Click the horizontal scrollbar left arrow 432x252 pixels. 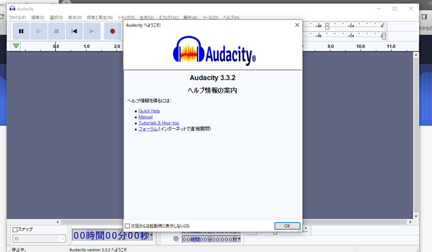pos(58,222)
